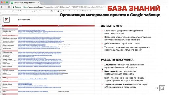The height and width of the screenshot is (95, 169).
Task: Open the text color picker
Action: (x=58, y=11)
